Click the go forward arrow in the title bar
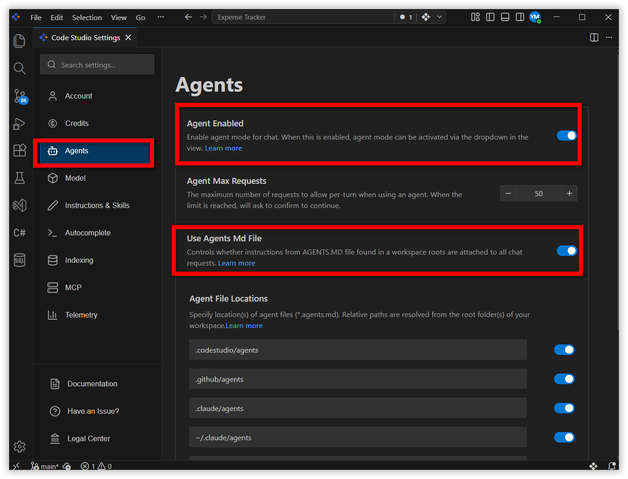 click(x=203, y=17)
